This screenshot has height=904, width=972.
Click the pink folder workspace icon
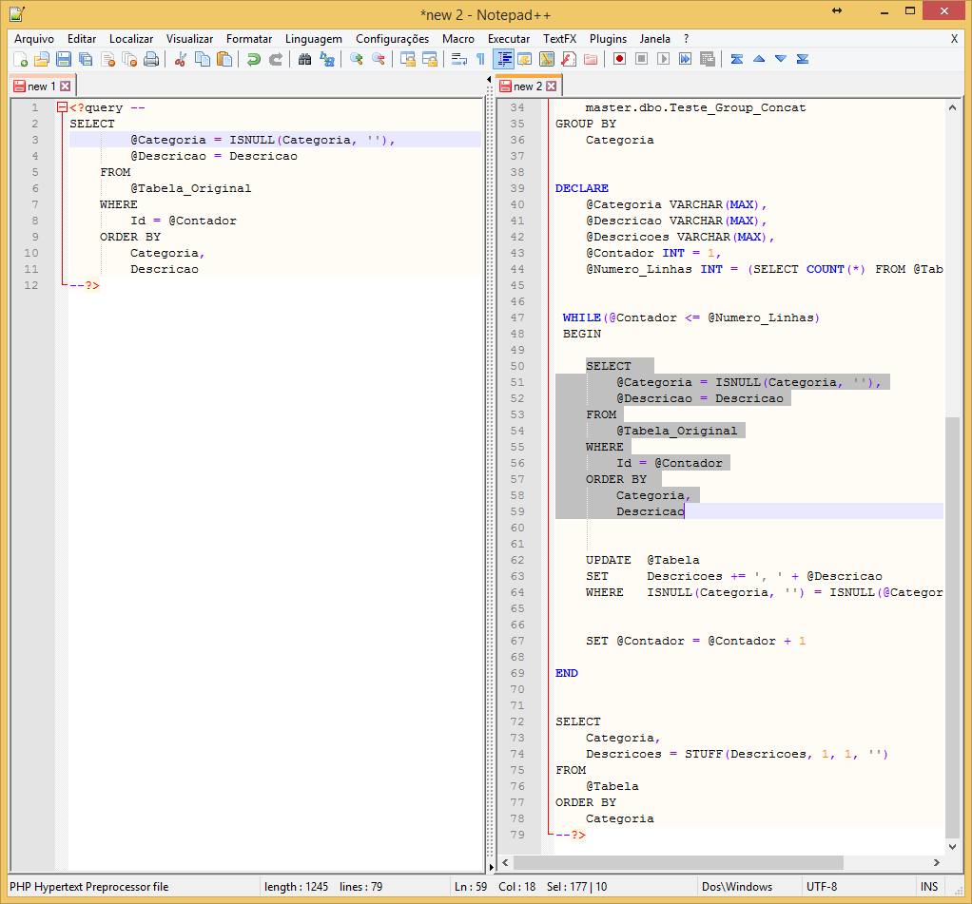pyautogui.click(x=591, y=60)
